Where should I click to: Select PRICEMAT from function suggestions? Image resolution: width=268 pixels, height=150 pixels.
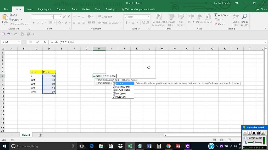123,93
